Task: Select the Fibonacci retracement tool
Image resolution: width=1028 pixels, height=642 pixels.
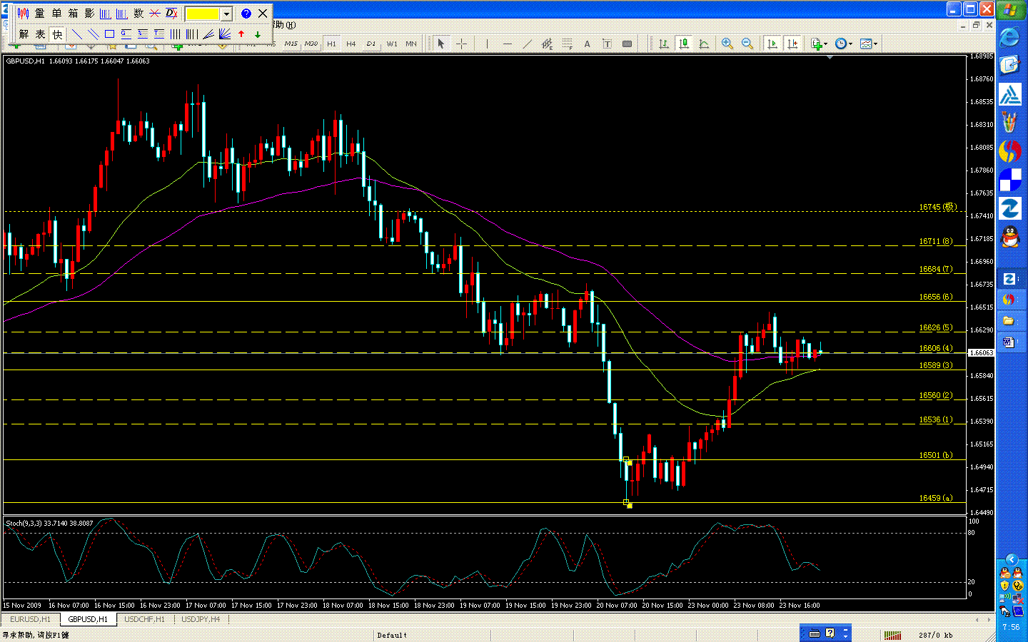Action: click(568, 44)
